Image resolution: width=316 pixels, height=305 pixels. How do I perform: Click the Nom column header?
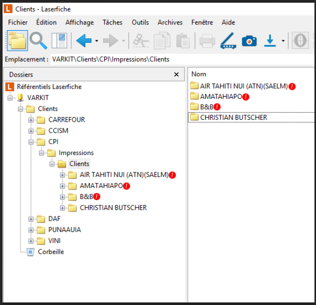point(199,74)
